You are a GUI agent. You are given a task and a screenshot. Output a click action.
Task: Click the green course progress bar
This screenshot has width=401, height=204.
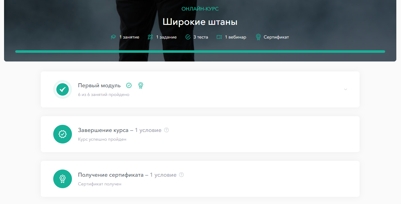pos(200,52)
